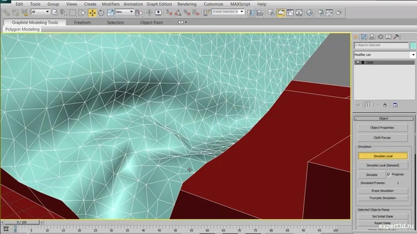Open the Tools menu
The height and width of the screenshot is (234, 417).
click(35, 4)
